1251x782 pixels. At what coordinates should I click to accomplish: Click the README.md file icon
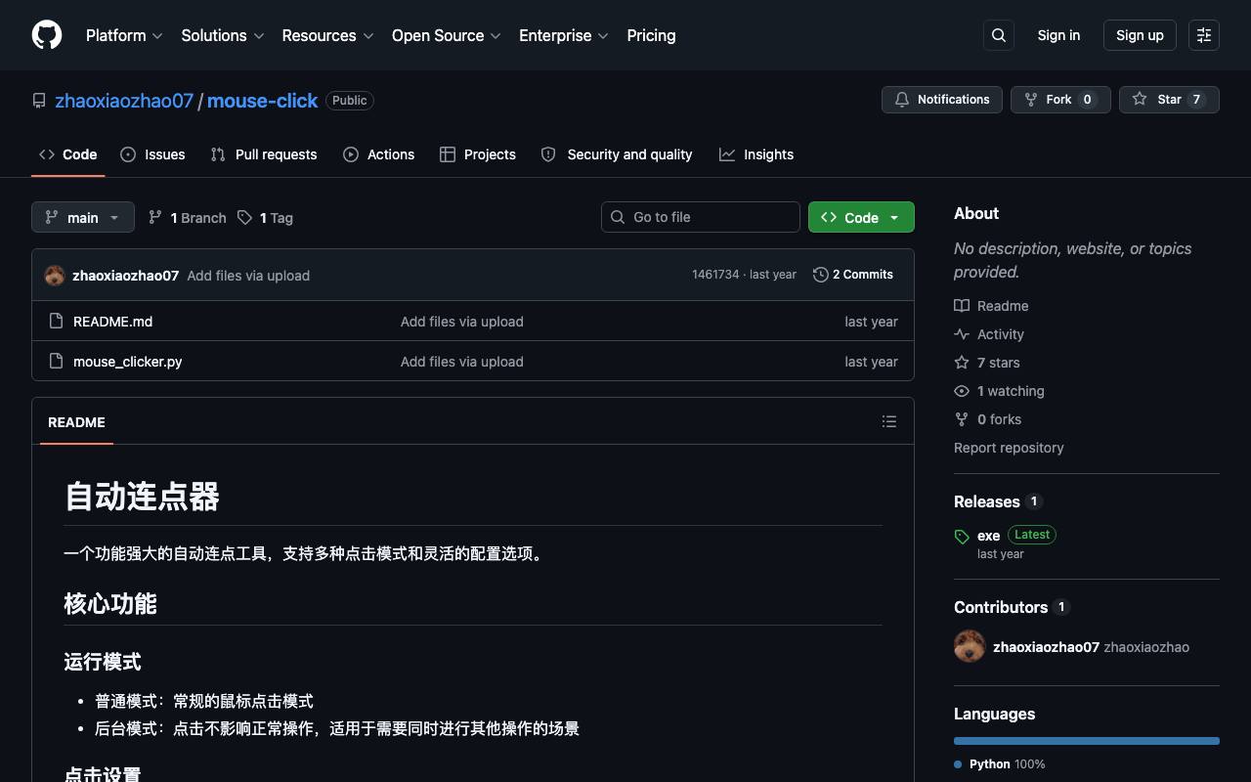tap(56, 322)
